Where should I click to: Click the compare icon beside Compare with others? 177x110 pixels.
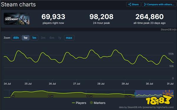coord(145,4)
